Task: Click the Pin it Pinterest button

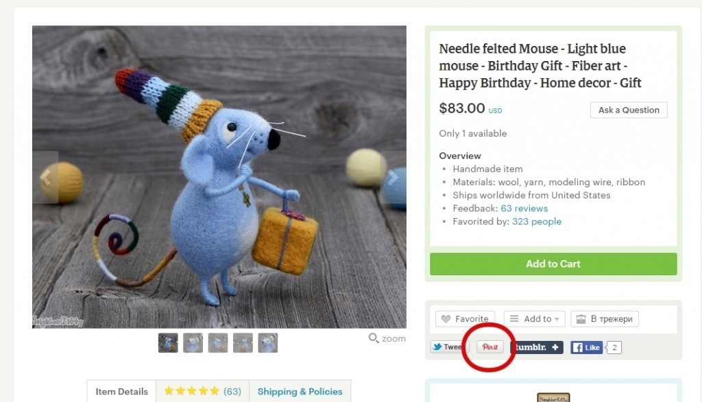Action: coord(489,347)
